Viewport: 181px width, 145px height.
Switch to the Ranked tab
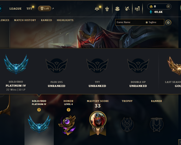(46, 20)
